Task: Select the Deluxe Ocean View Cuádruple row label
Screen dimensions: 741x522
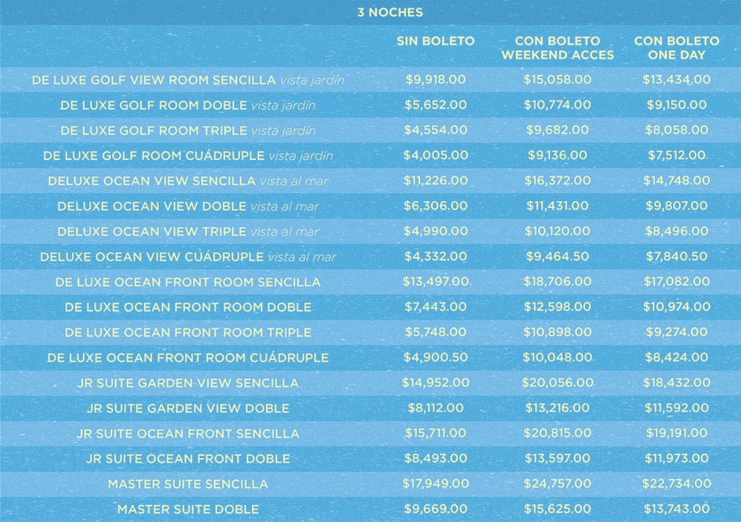Action: point(188,256)
